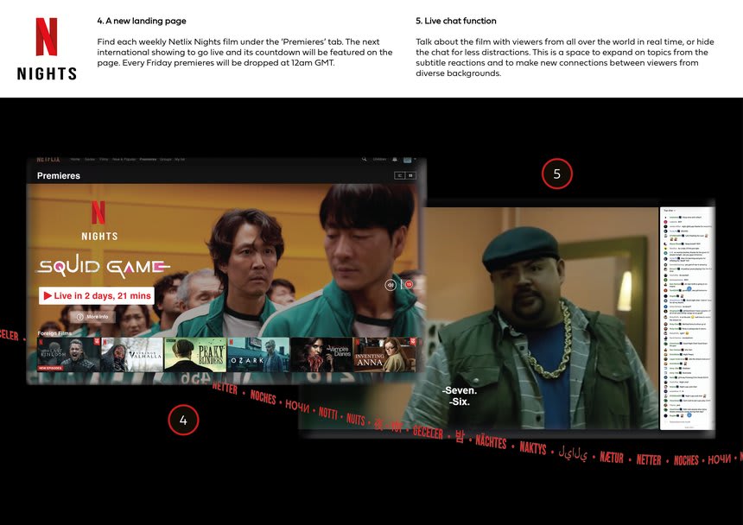The width and height of the screenshot is (743, 525).
Task: Open the Top chat sorting dropdown
Action: tap(669, 210)
